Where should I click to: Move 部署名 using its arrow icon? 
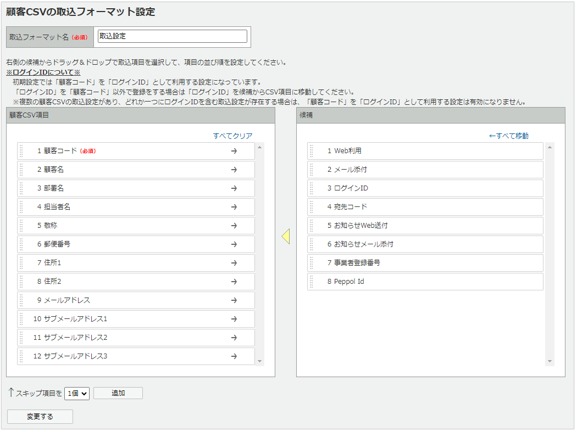pyautogui.click(x=235, y=188)
